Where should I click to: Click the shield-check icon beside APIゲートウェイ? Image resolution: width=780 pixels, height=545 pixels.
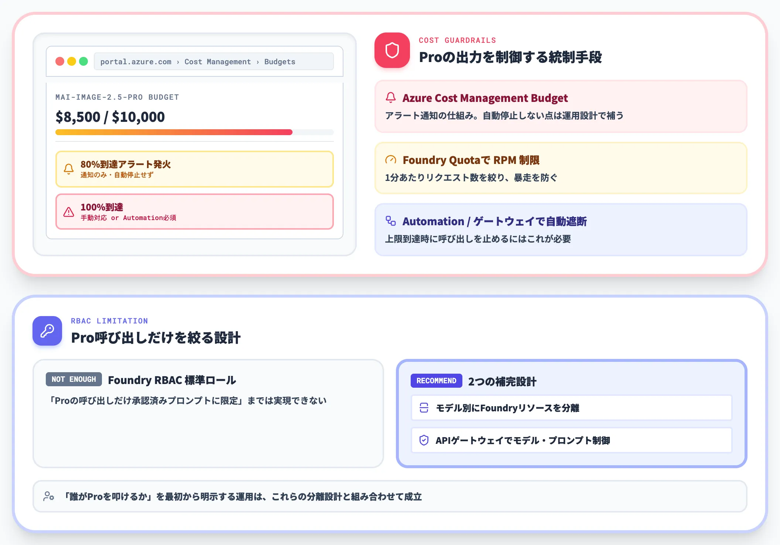point(424,440)
